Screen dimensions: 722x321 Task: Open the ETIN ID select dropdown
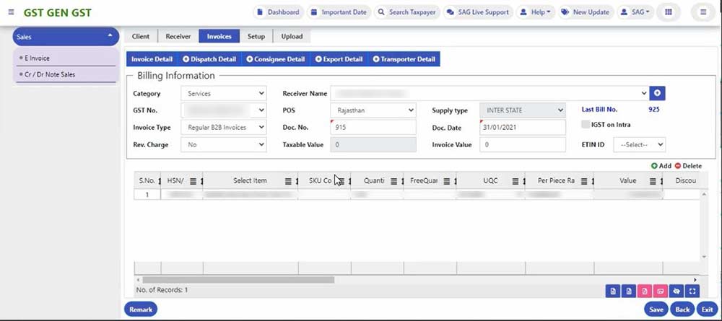[x=639, y=144]
